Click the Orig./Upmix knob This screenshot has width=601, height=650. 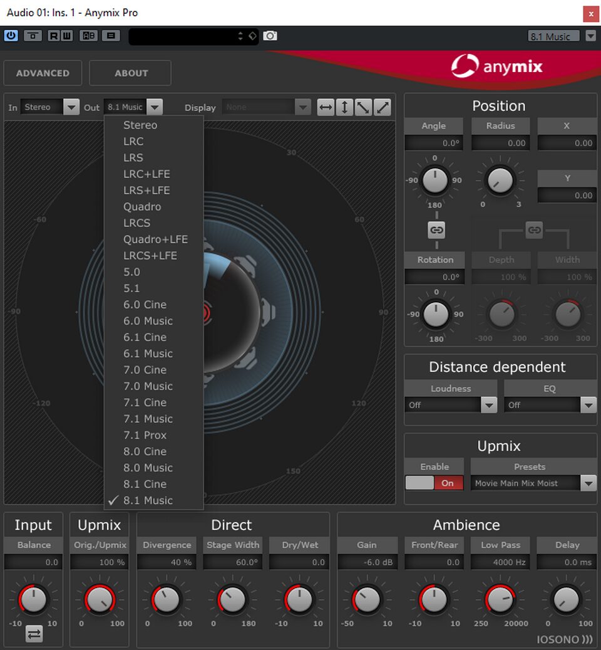point(100,599)
